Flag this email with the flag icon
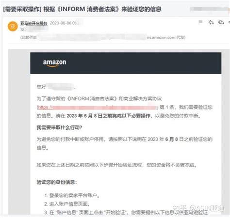 tap(200, 22)
